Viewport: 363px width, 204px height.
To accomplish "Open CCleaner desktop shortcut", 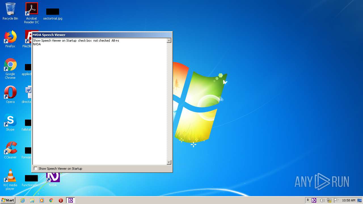I will pyautogui.click(x=10, y=150).
